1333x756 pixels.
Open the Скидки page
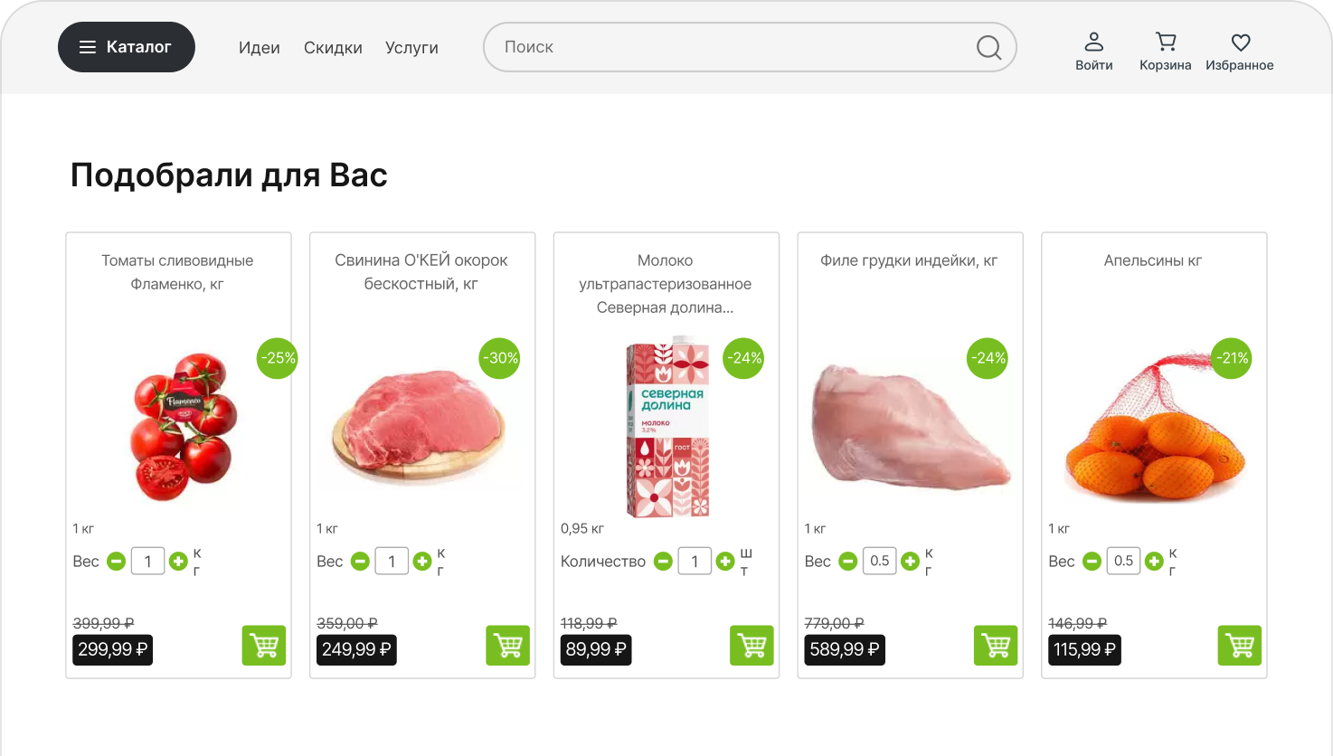tap(333, 48)
